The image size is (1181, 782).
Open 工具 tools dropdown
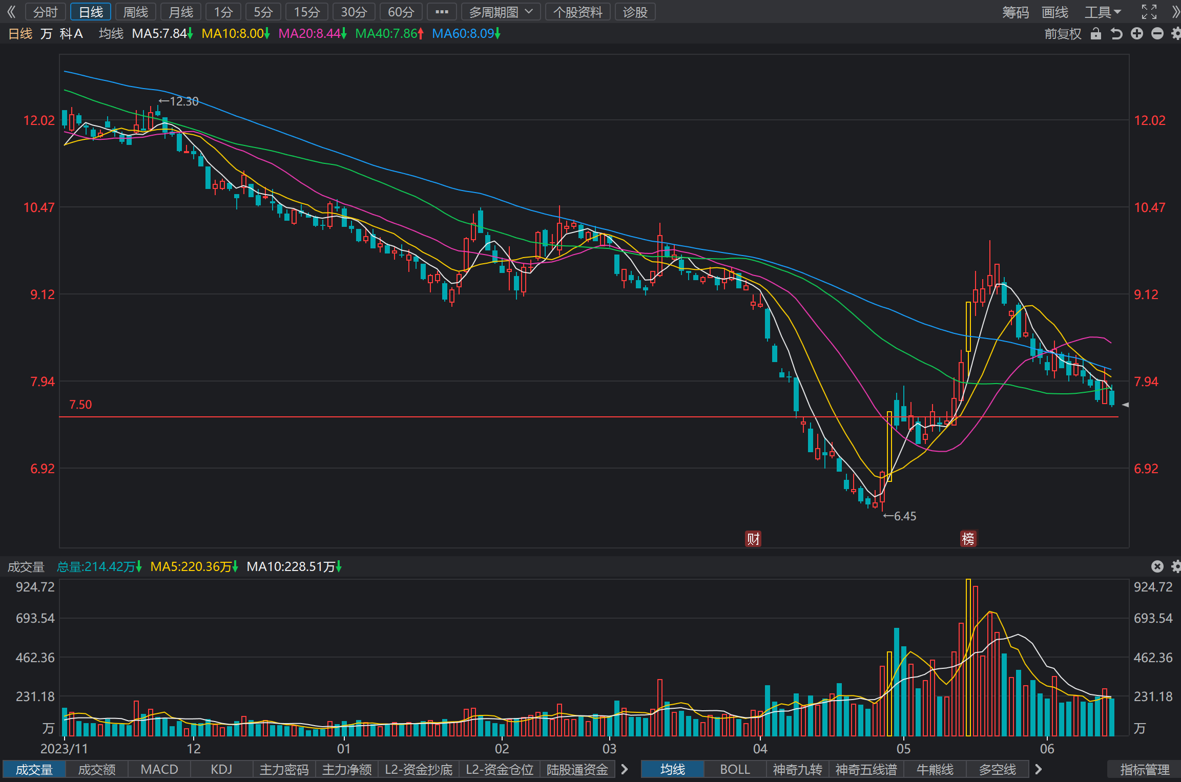[x=1103, y=12]
